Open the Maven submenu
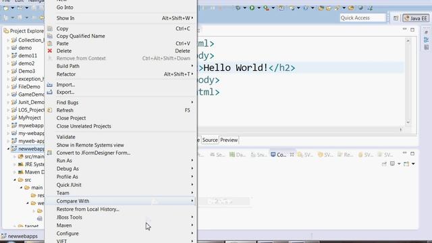 pyautogui.click(x=121, y=225)
